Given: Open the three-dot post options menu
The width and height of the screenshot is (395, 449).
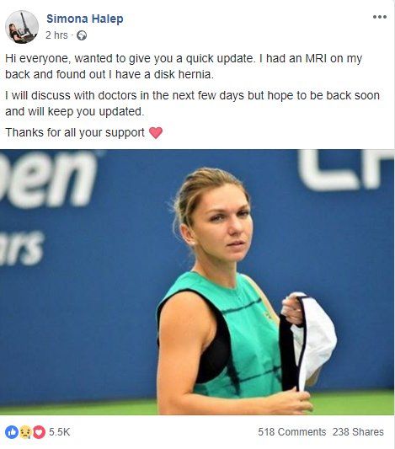Looking at the screenshot, I should click(x=380, y=17).
